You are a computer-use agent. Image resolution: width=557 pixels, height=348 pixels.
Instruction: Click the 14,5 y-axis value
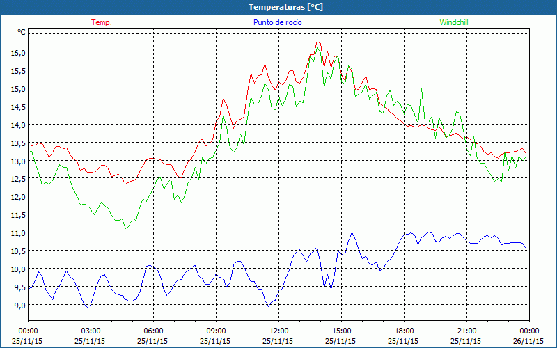tap(19, 107)
